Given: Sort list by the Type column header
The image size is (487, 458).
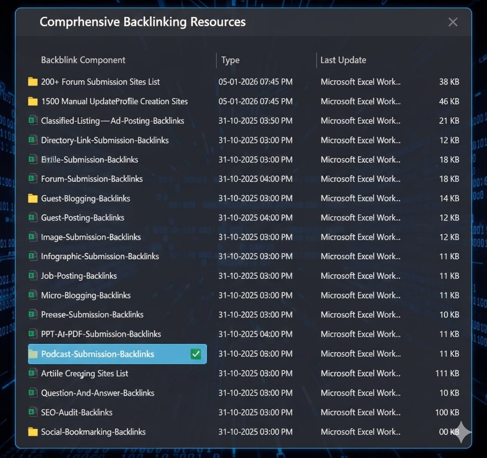Looking at the screenshot, I should point(230,60).
